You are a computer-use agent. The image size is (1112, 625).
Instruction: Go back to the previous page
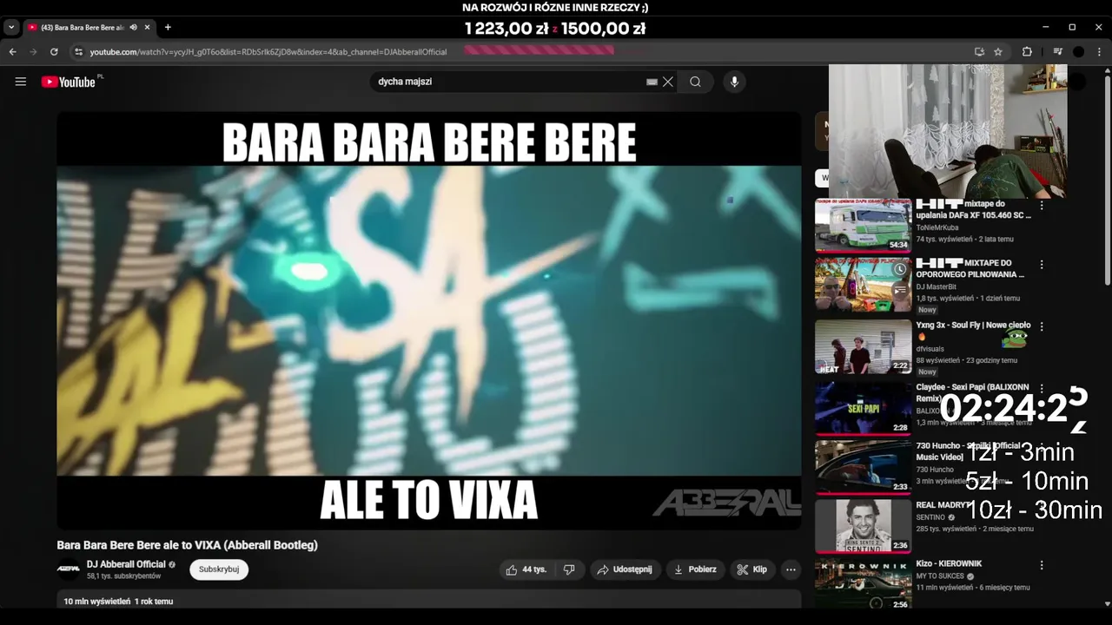(x=13, y=52)
